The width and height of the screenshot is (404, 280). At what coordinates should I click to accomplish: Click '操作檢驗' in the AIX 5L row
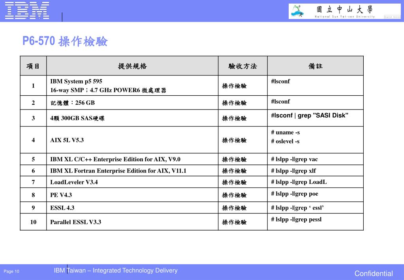[x=234, y=140]
